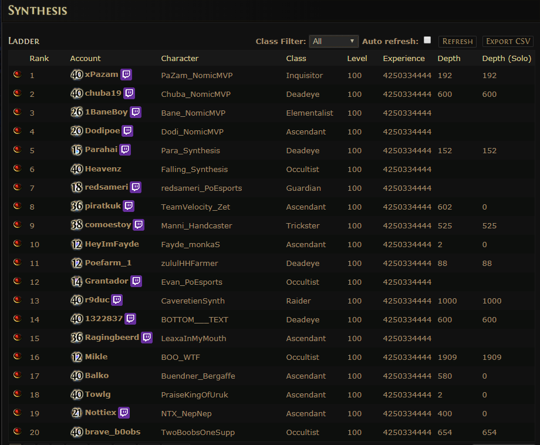Open Nottiex's Twitch stream icon
Screen dimensions: 540x445
tap(124, 412)
